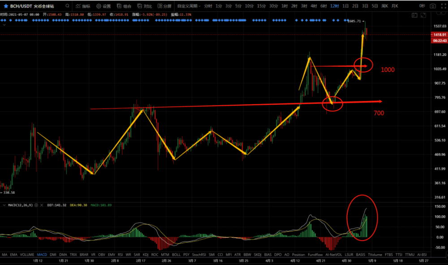The width and height of the screenshot is (448, 265).
Task: Open MACD indicator settings gear
Action: pos(36,205)
